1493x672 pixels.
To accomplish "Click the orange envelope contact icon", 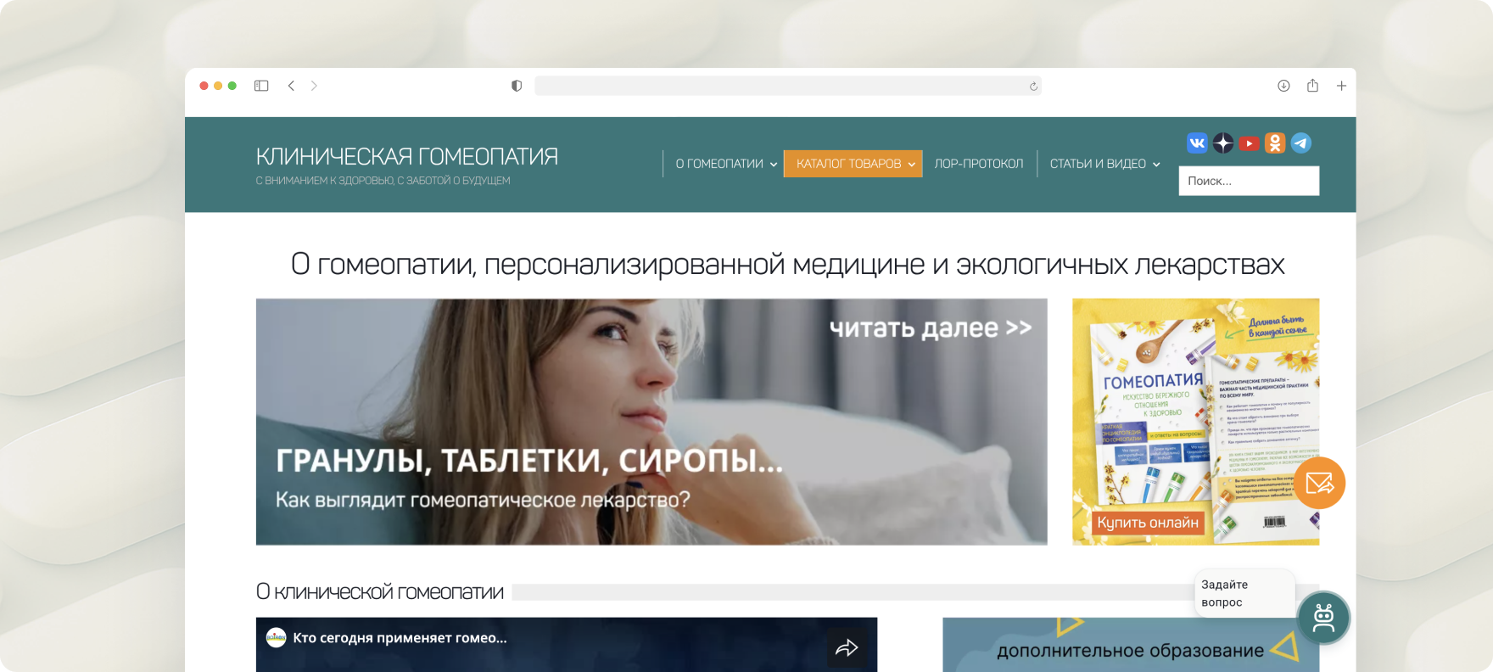I will point(1319,483).
